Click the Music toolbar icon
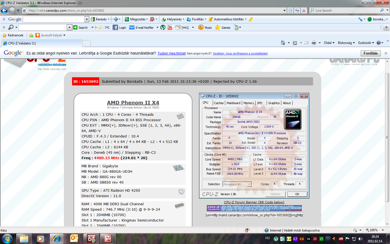Screen dimensions: 390x244 point(205,27)
